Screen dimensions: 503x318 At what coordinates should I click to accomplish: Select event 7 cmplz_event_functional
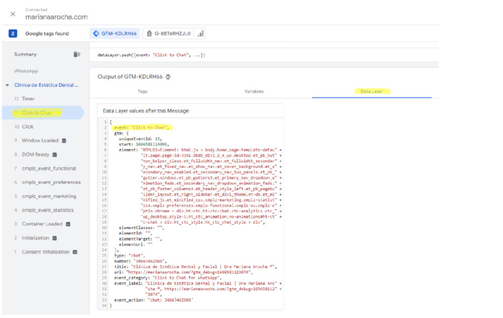point(43,168)
